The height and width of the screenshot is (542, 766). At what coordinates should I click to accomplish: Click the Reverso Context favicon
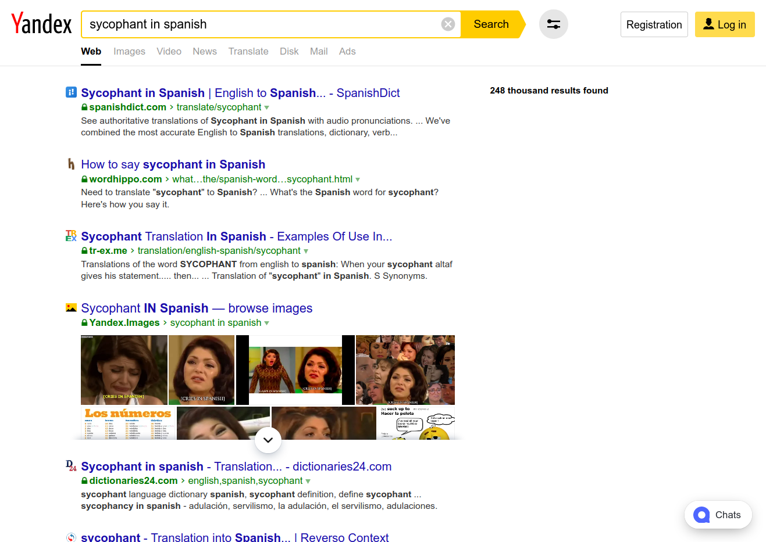(71, 537)
